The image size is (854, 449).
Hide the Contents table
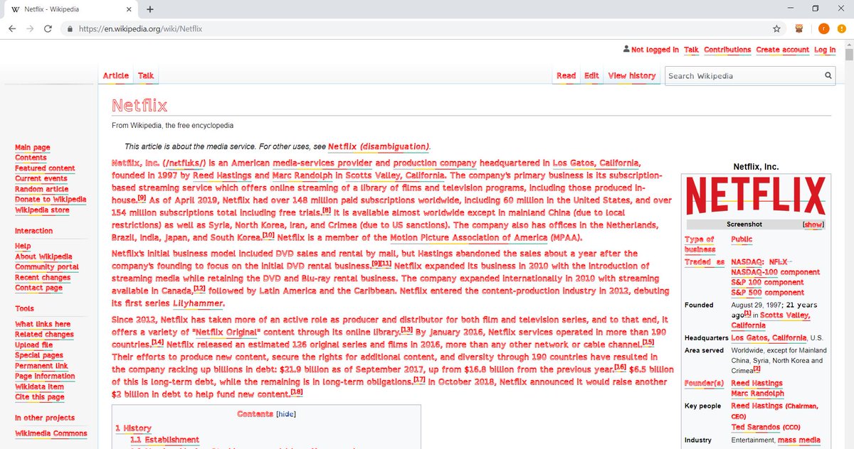coord(286,414)
